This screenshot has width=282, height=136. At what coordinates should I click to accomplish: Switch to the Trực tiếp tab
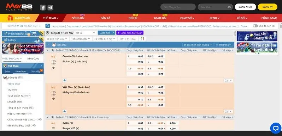36,72
